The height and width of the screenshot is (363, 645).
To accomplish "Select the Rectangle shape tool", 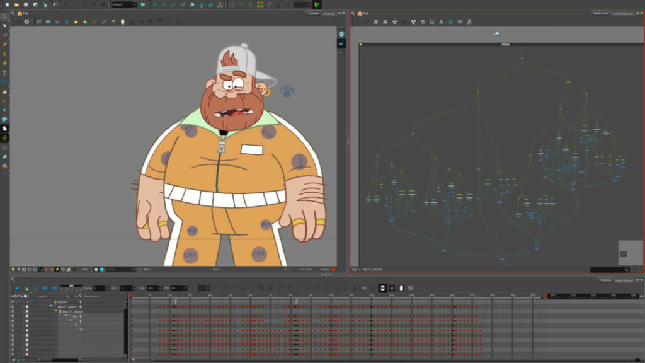I will point(4,82).
